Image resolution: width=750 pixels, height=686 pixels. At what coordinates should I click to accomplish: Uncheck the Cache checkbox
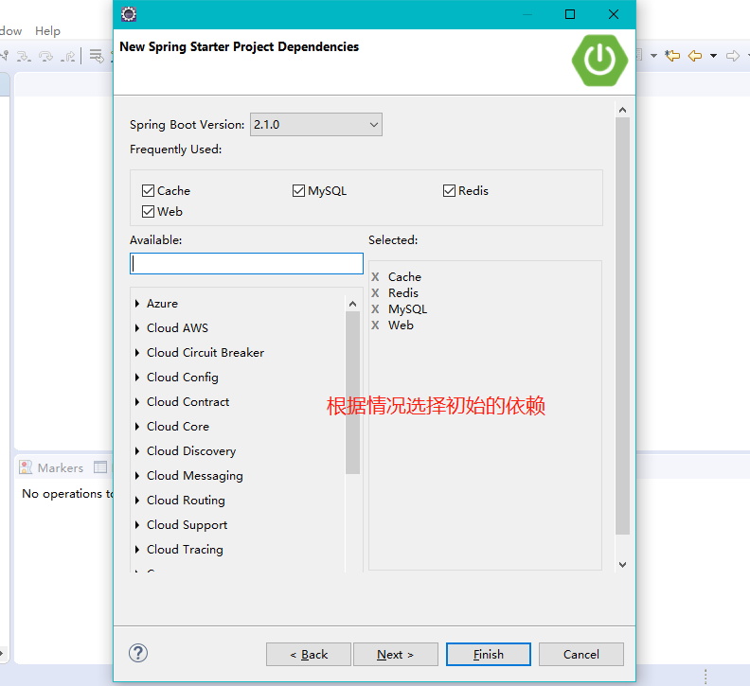click(148, 191)
